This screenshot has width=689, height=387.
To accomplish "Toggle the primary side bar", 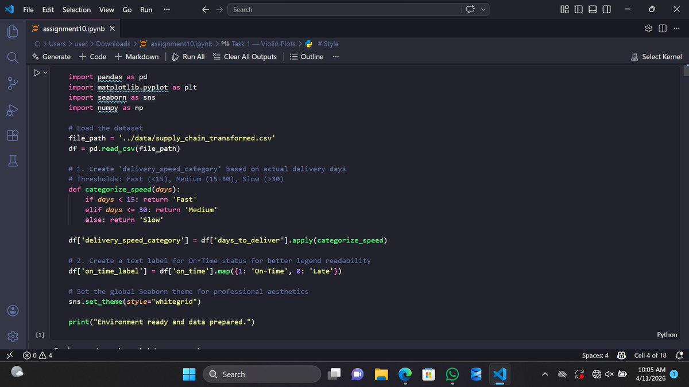I will tap(578, 9).
